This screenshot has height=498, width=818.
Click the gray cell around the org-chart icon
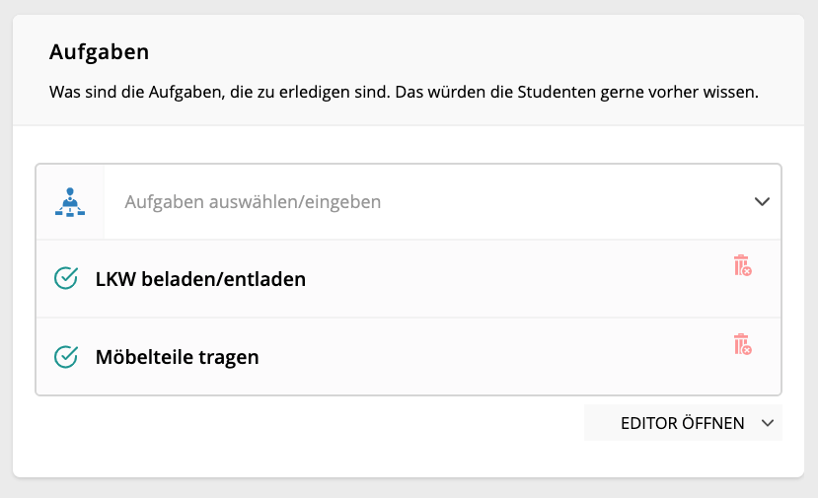pos(70,202)
